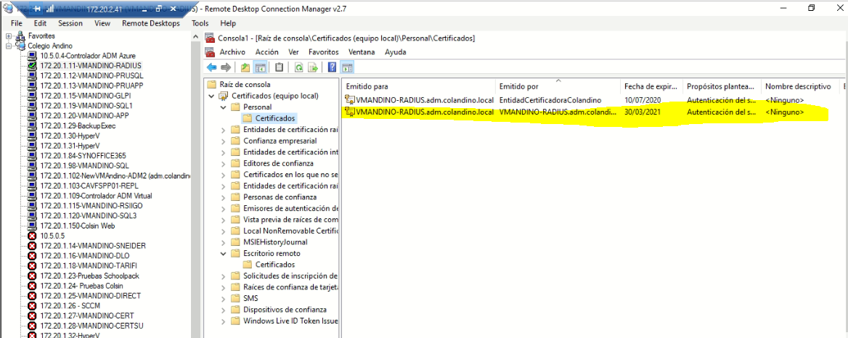Expand Personas de confianza store
Image resolution: width=848 pixels, height=338 pixels.
[x=224, y=197]
